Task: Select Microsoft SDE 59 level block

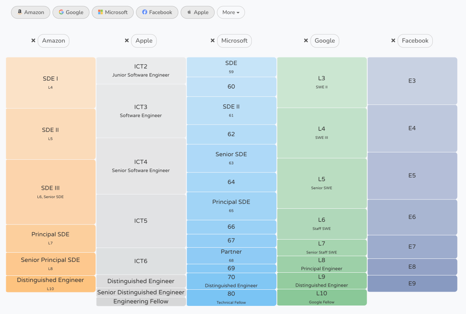Action: [231, 67]
